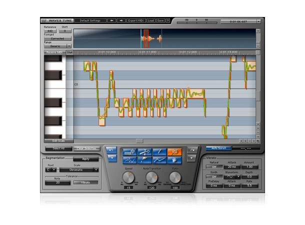The width and height of the screenshot is (305, 225).
Task: Click the PreDelay 0 ms field
Action: click(x=214, y=185)
